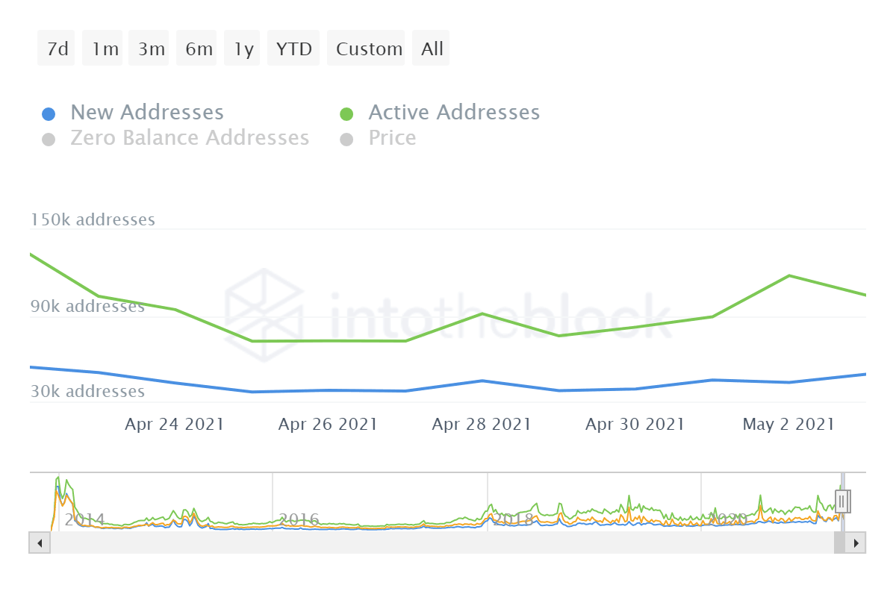Choose the 6m range button
The width and height of the screenshot is (896, 597).
199,49
